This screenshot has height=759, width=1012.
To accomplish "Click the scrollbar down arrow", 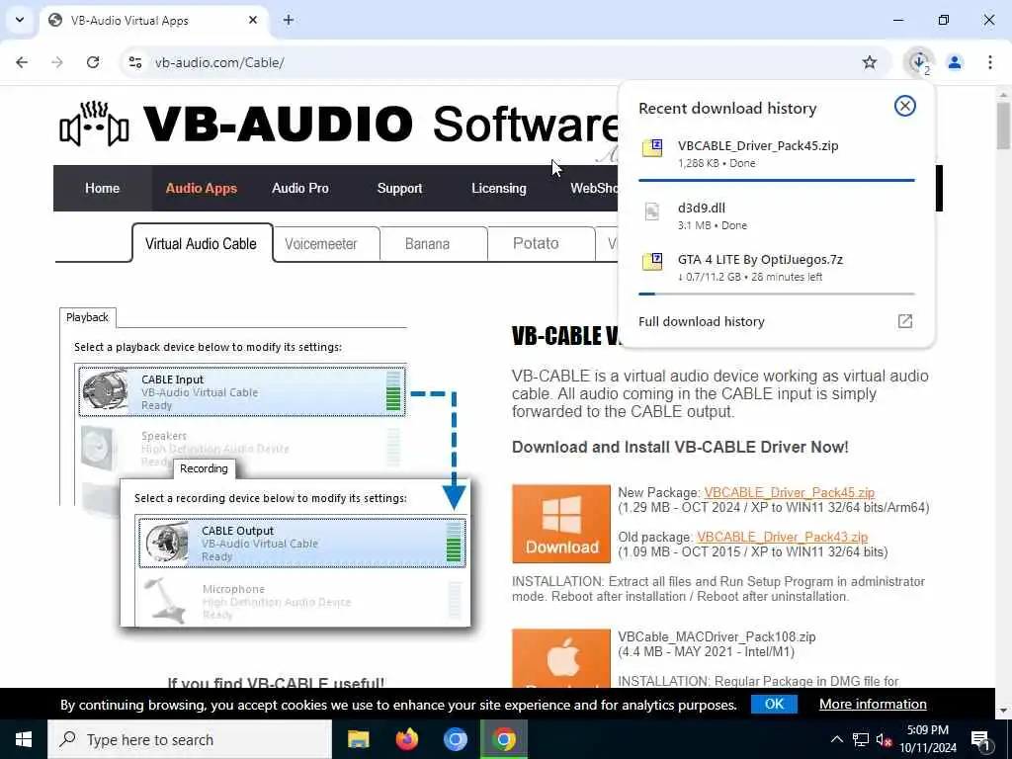I will click(x=1003, y=710).
